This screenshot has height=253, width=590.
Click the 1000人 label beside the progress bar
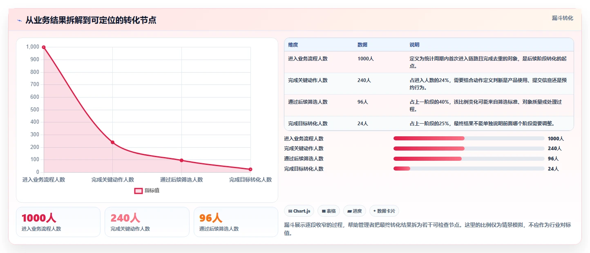pyautogui.click(x=556, y=138)
